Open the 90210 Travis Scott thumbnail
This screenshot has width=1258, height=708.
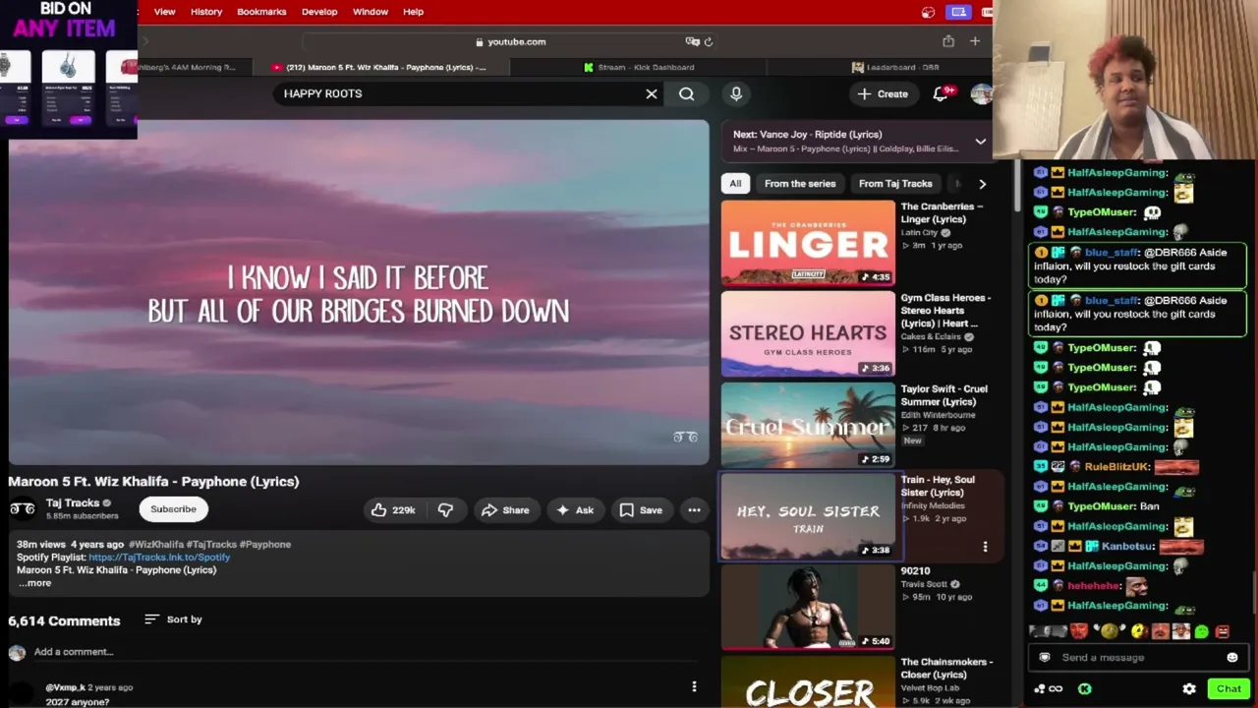pyautogui.click(x=808, y=607)
